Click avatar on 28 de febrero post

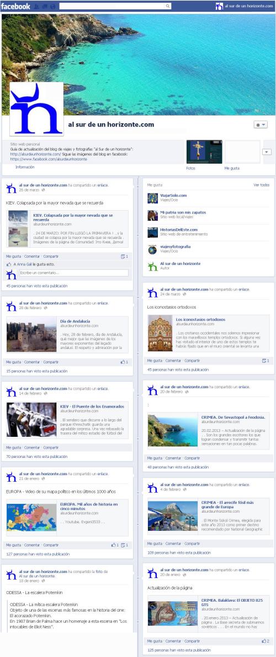[x=11, y=306]
